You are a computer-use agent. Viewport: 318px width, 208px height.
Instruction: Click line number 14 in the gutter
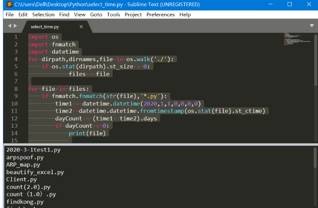click(14, 133)
